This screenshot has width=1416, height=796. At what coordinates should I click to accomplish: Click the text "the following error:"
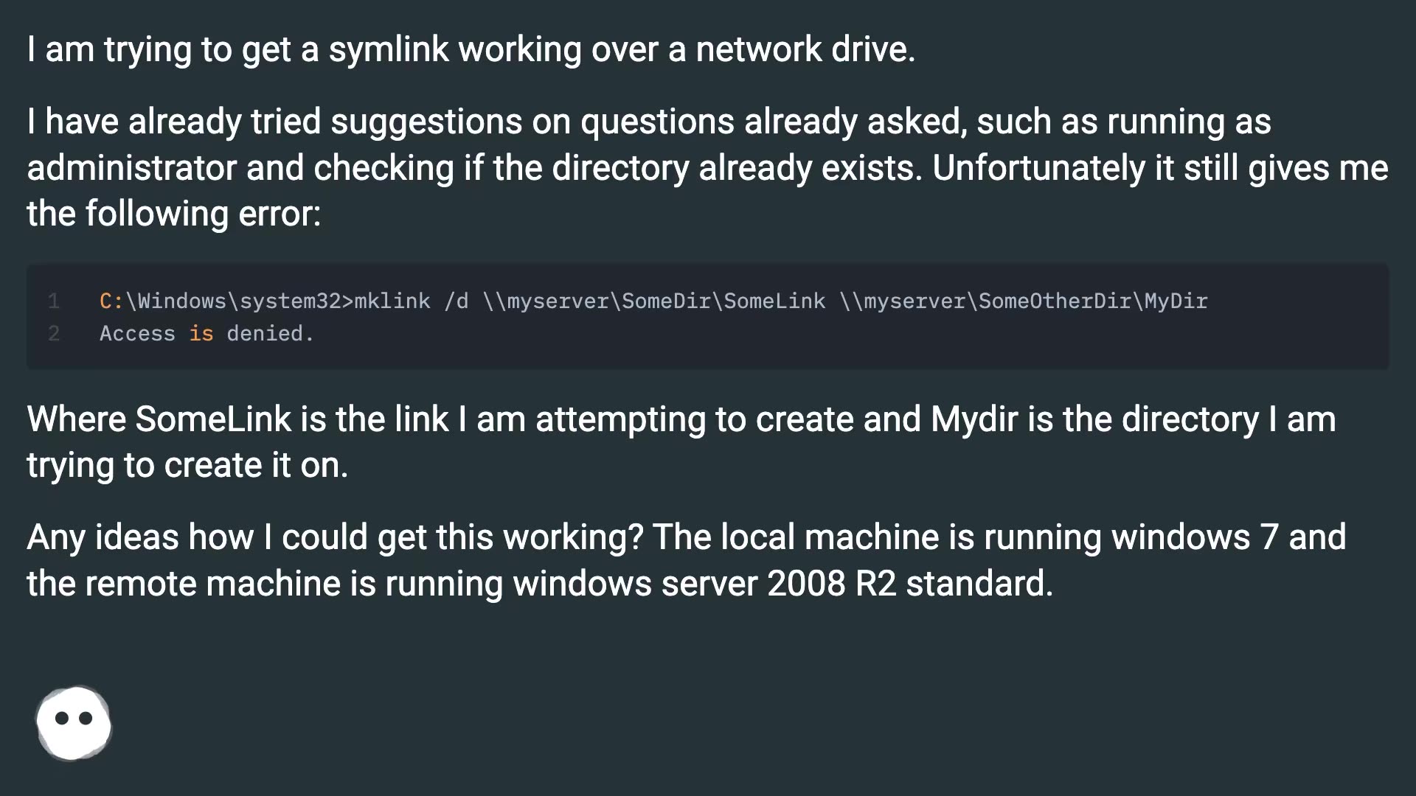tap(174, 214)
